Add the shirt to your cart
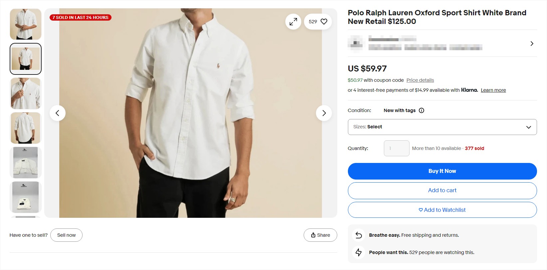The height and width of the screenshot is (270, 547). 442,190
